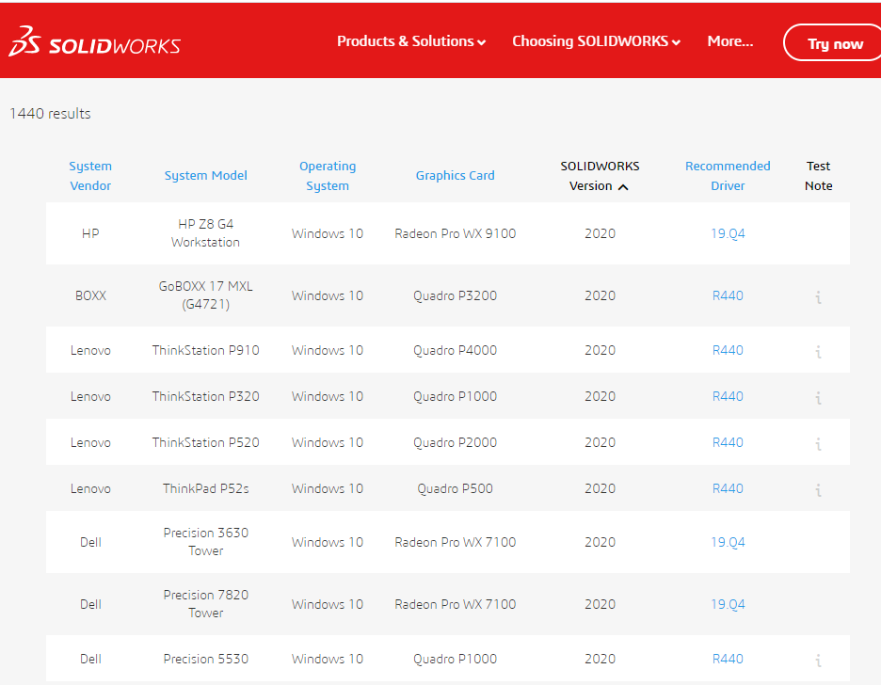881x685 pixels.
Task: Click the Try now button
Action: point(834,42)
